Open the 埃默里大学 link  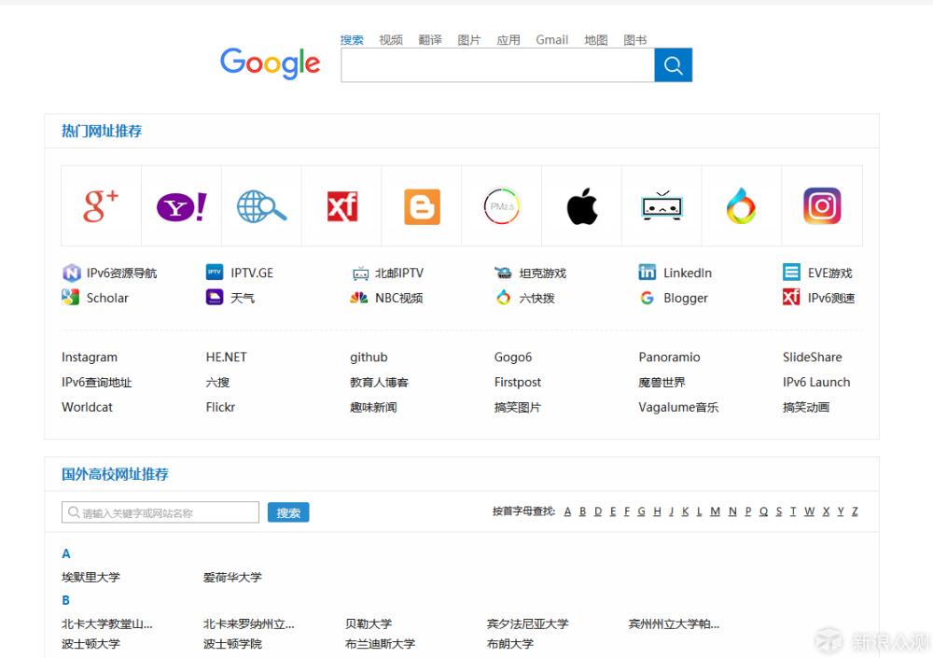[x=91, y=577]
